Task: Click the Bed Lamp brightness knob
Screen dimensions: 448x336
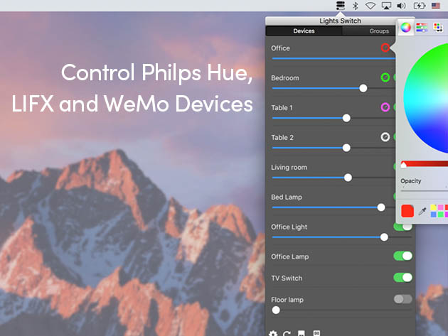Action: tap(381, 207)
